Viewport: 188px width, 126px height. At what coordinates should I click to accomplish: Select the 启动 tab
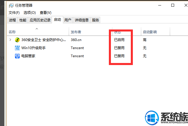[57, 20]
